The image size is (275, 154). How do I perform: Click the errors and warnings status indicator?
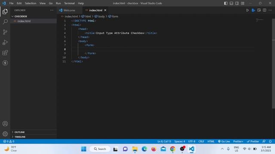tap(9, 142)
